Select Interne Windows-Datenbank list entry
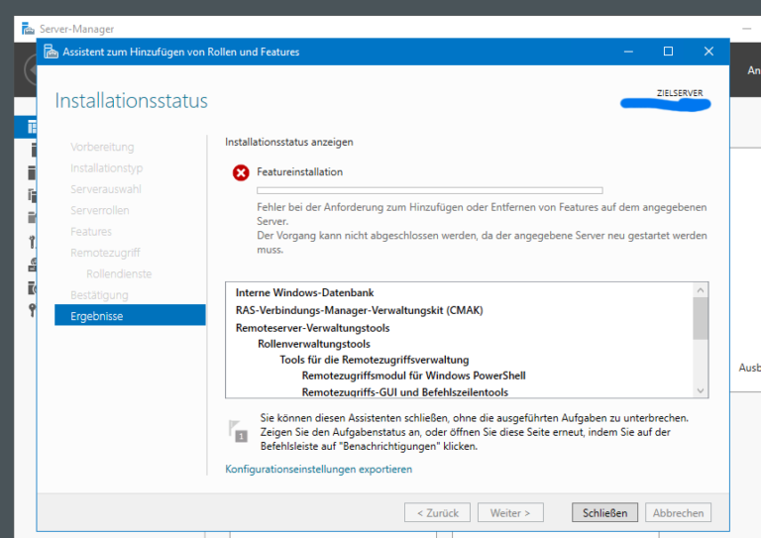The width and height of the screenshot is (761, 538). [x=305, y=292]
